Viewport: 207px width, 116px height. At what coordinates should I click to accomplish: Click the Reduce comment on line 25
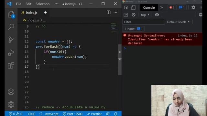tap(71, 107)
